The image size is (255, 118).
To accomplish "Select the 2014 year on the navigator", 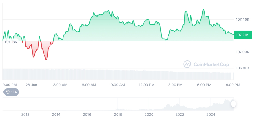I will click(56, 114).
